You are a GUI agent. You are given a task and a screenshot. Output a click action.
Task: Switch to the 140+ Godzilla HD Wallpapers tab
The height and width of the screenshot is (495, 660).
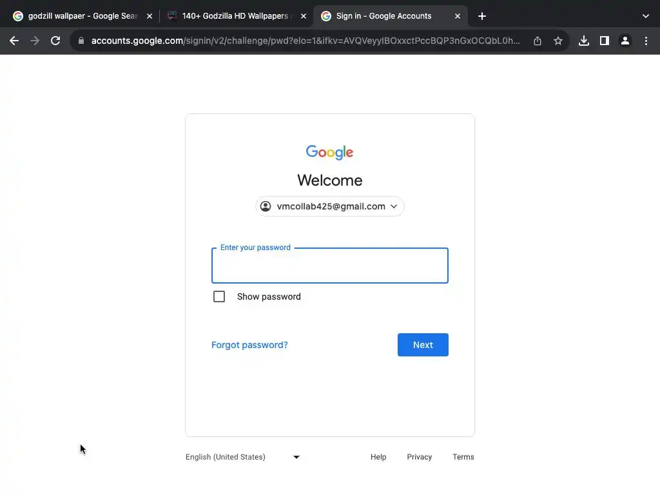point(232,16)
